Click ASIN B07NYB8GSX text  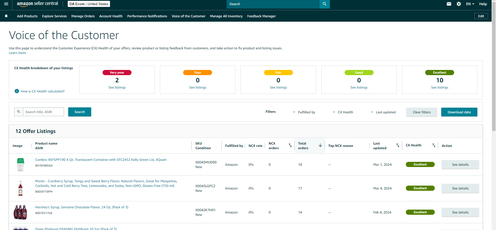coord(44,166)
